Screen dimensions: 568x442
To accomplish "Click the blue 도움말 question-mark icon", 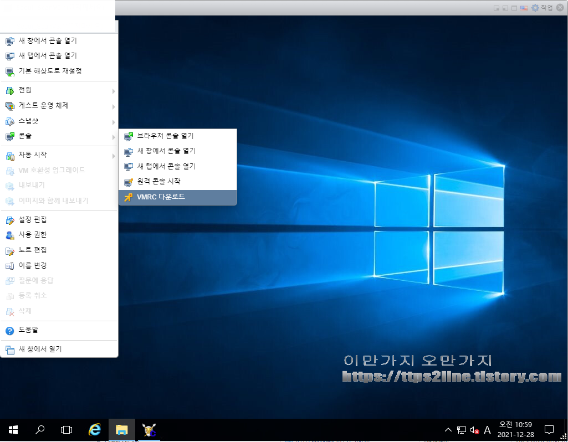I will pos(10,331).
